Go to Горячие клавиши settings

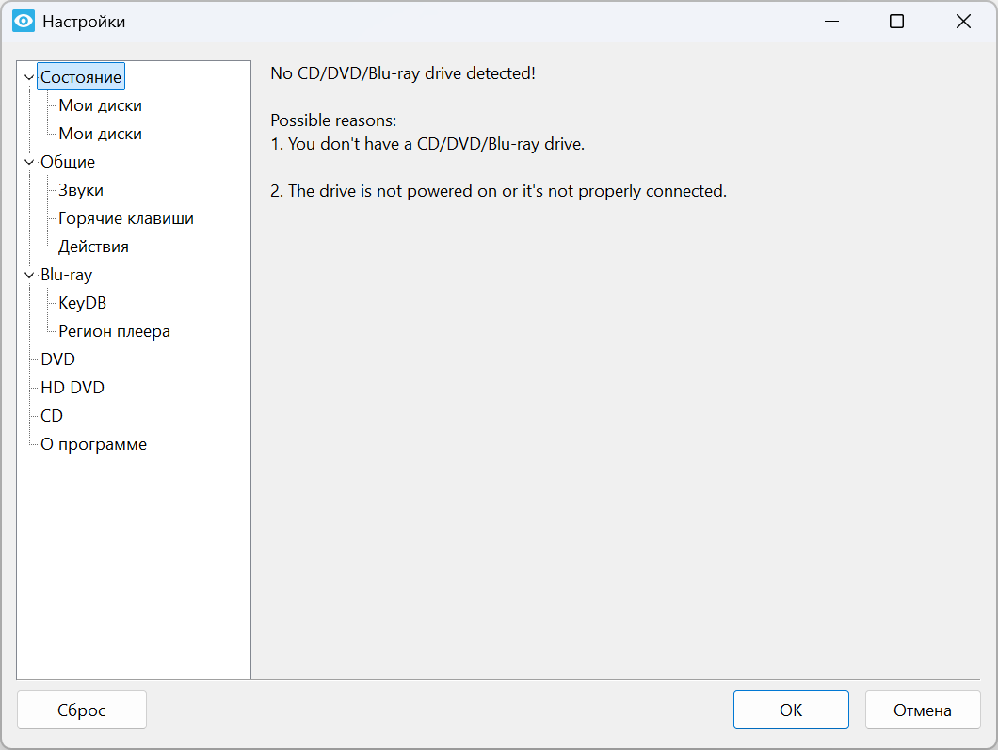(126, 218)
